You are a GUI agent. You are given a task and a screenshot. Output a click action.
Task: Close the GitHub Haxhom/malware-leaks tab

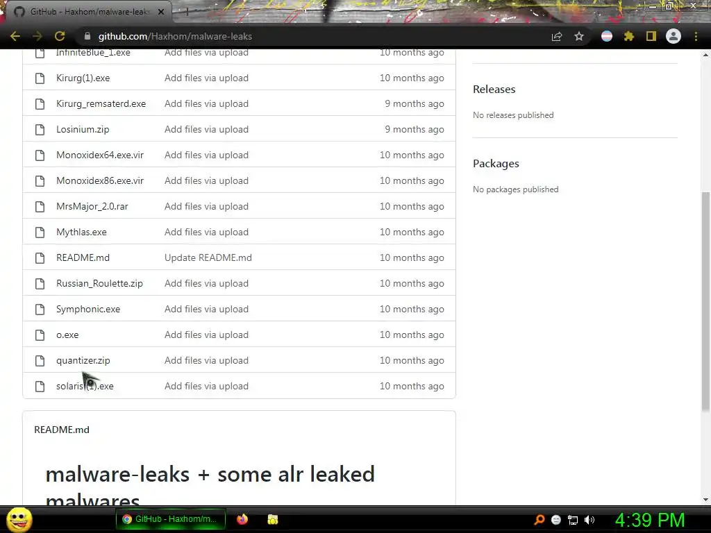point(161,12)
